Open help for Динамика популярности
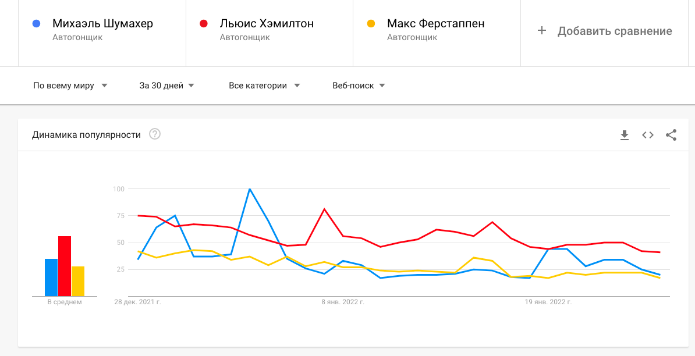The height and width of the screenshot is (356, 695). [155, 134]
